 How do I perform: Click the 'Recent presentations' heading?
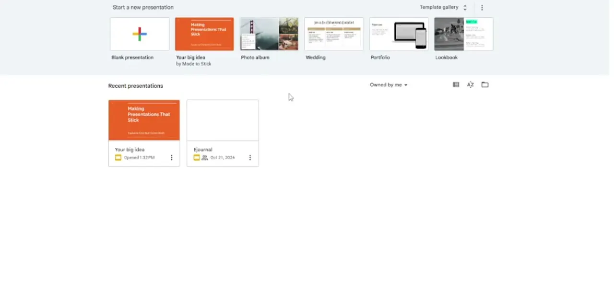tap(136, 86)
